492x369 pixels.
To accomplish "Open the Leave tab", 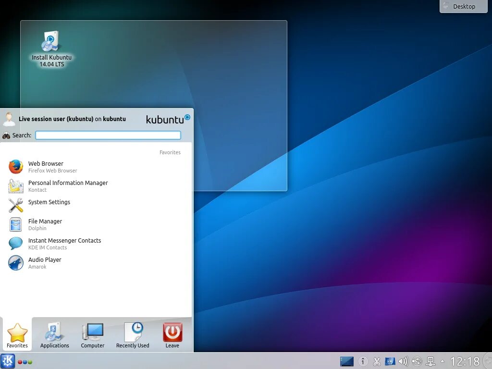I will pos(172,335).
